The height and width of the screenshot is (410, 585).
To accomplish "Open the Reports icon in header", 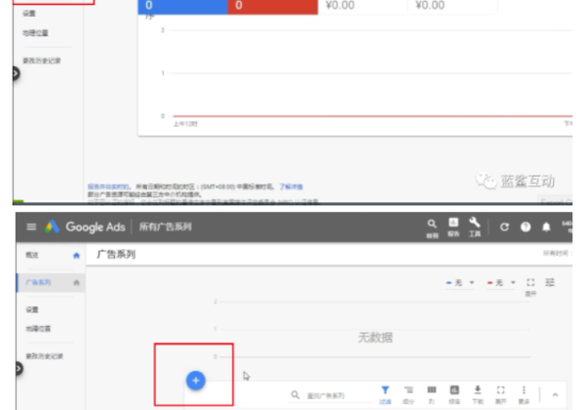I will 453,225.
